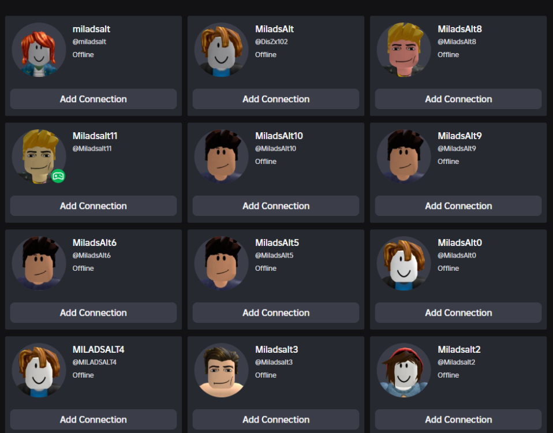
Task: Click Miladsalt11's blonde avatar image
Action: tap(39, 156)
